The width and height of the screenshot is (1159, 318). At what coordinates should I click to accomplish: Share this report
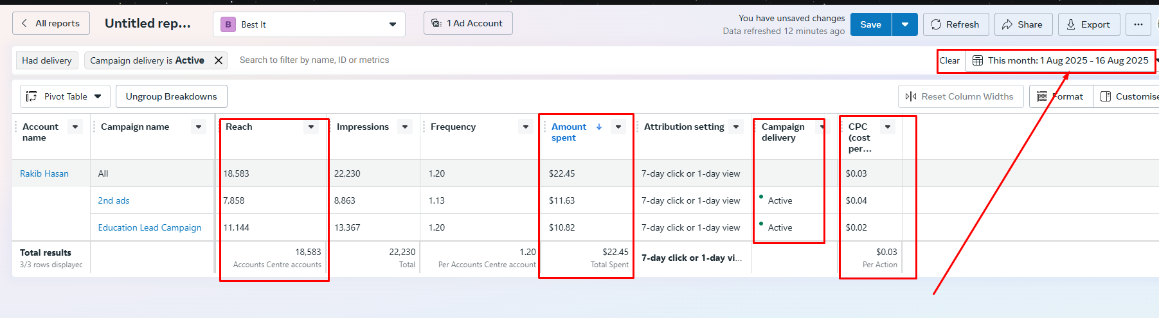(1023, 24)
